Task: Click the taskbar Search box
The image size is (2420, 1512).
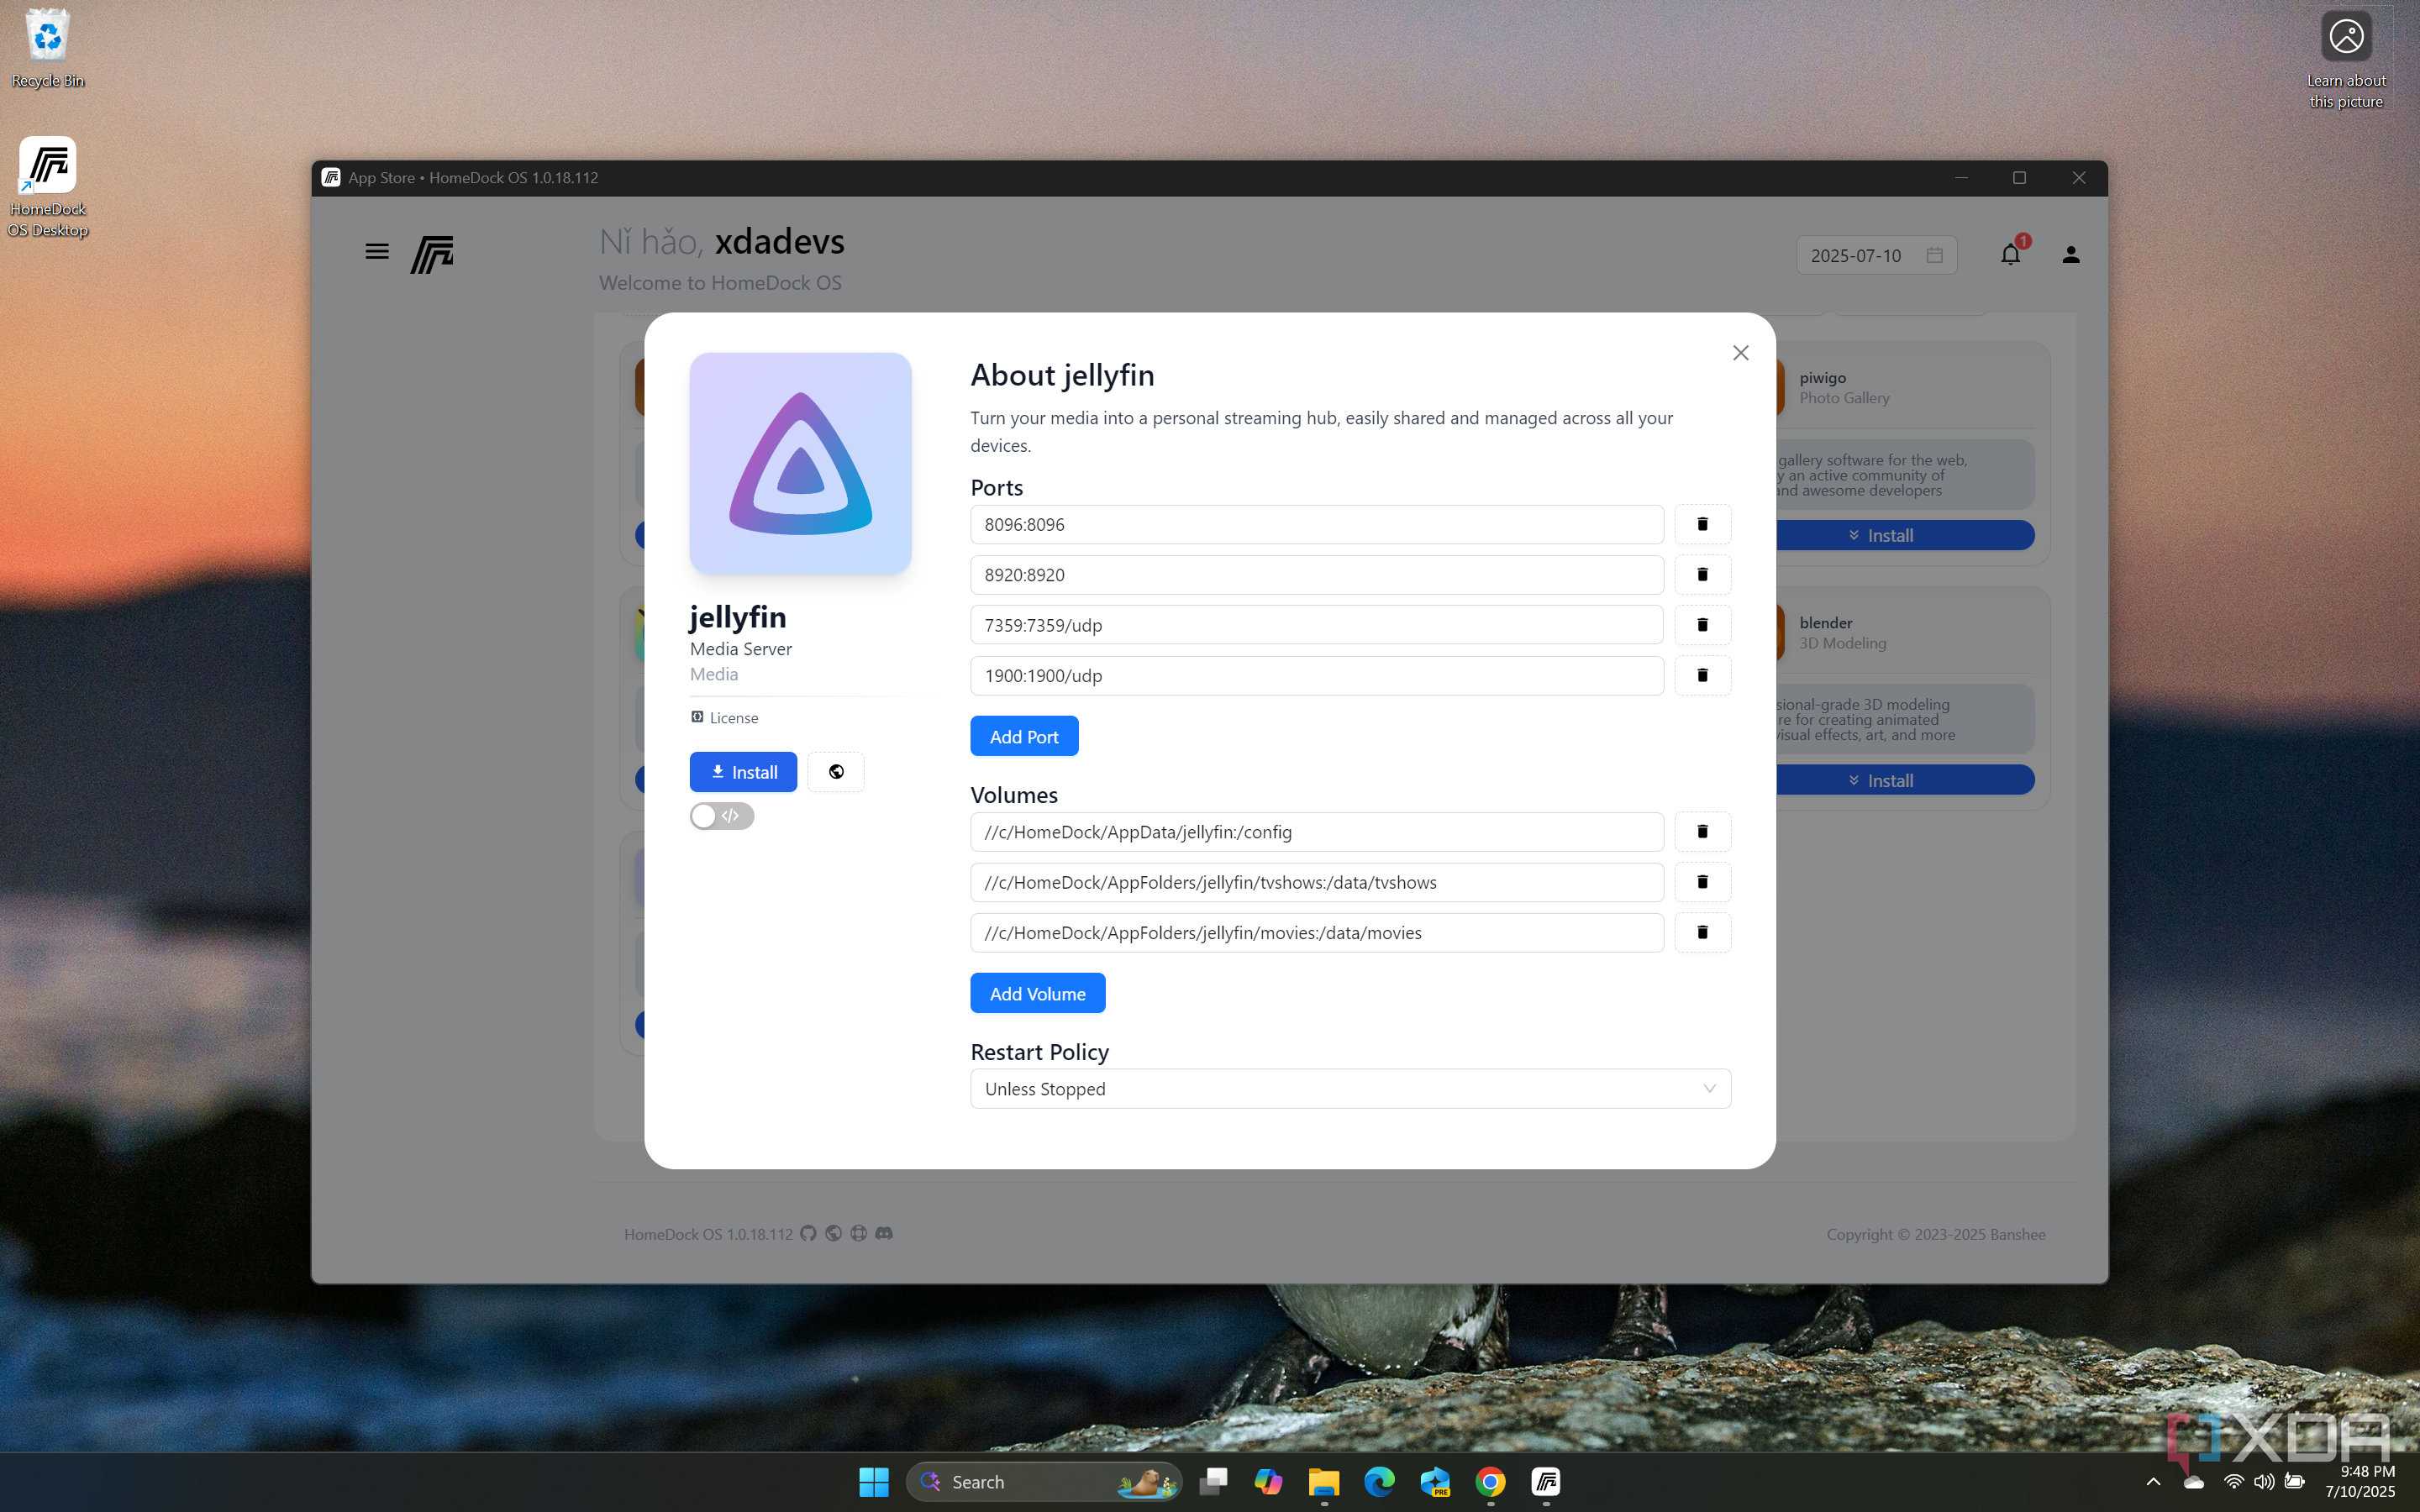Action: 1044,1481
